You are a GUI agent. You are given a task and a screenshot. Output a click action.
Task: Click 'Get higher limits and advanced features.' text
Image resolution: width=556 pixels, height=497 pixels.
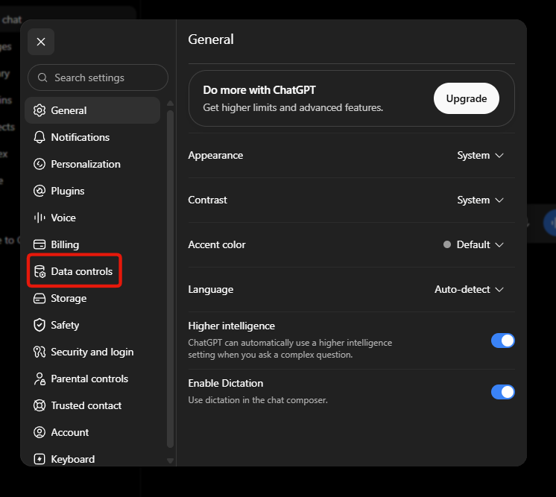(293, 107)
